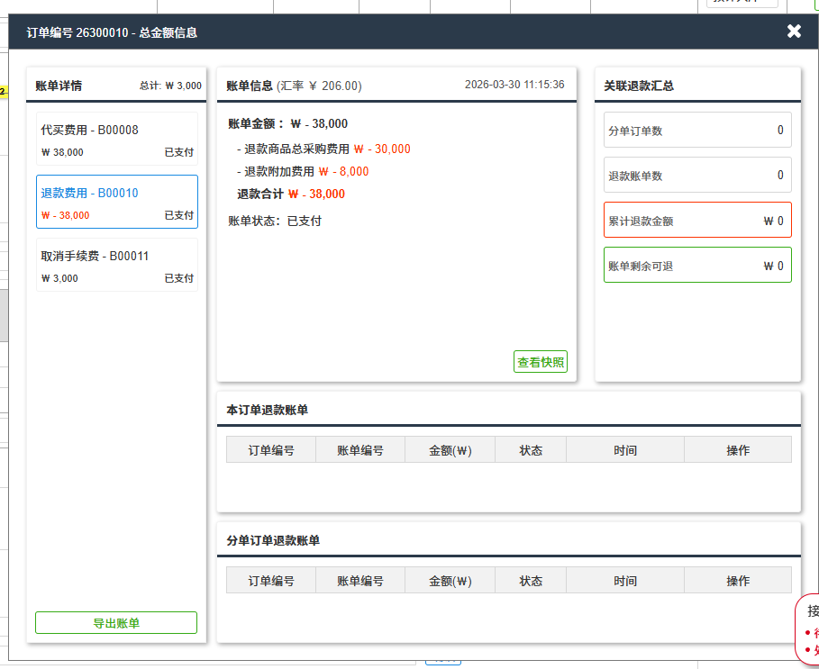819x669 pixels.
Task: Click 时间 header in 本订单退款账单 table
Action: pyautogui.click(x=625, y=450)
